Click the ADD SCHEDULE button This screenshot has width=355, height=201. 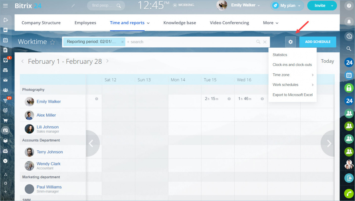click(x=318, y=42)
